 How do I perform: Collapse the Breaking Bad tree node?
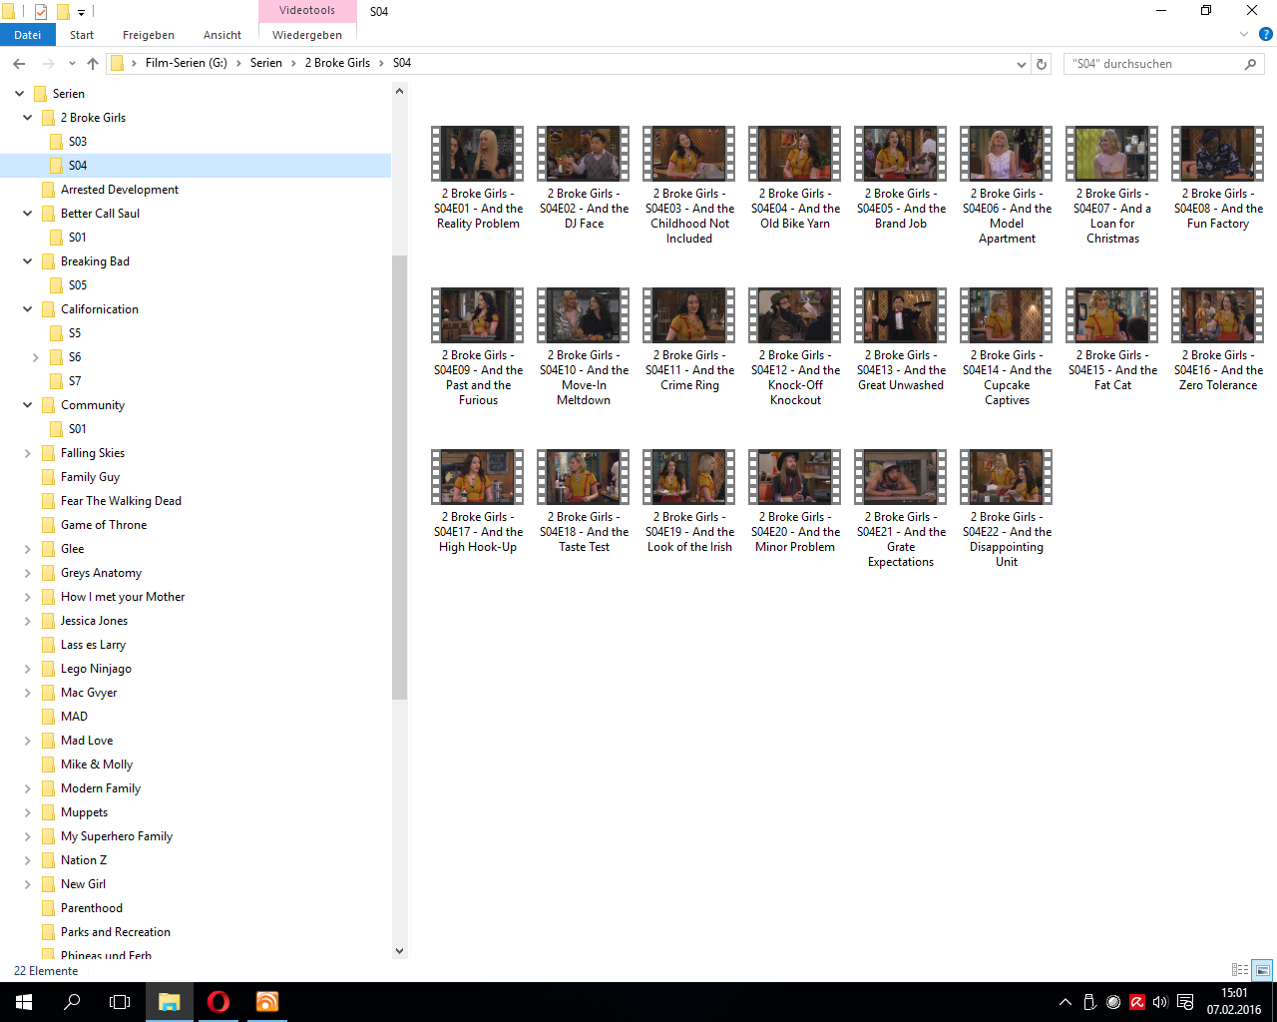[28, 261]
